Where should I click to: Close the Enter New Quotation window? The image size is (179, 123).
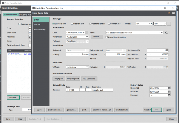[x=175, y=3]
